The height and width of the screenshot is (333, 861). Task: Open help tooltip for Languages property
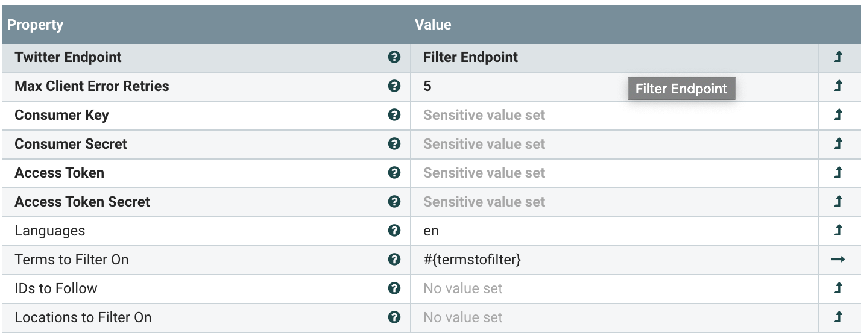pyautogui.click(x=394, y=231)
